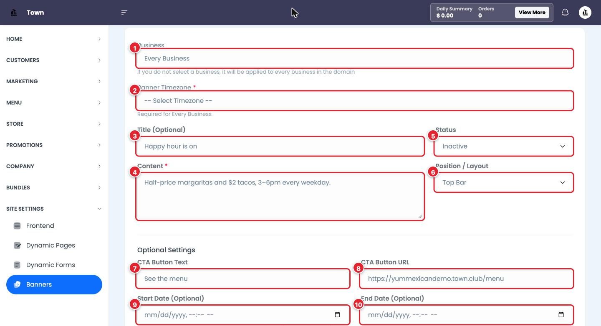Open Frontend settings in sidebar
The width and height of the screenshot is (601, 326).
(x=54, y=226)
